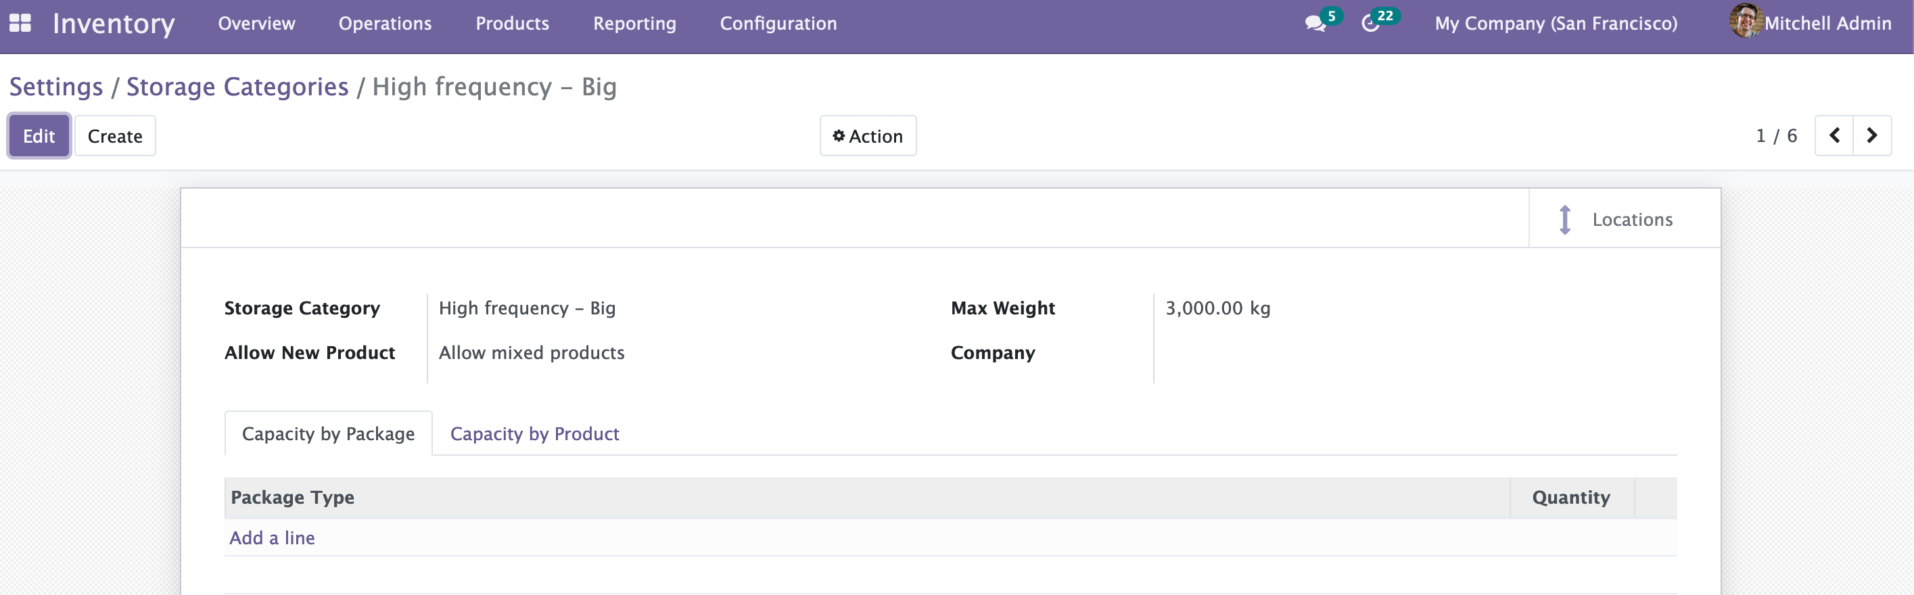Click Mitchell Admin avatar picture

tap(1746, 21)
